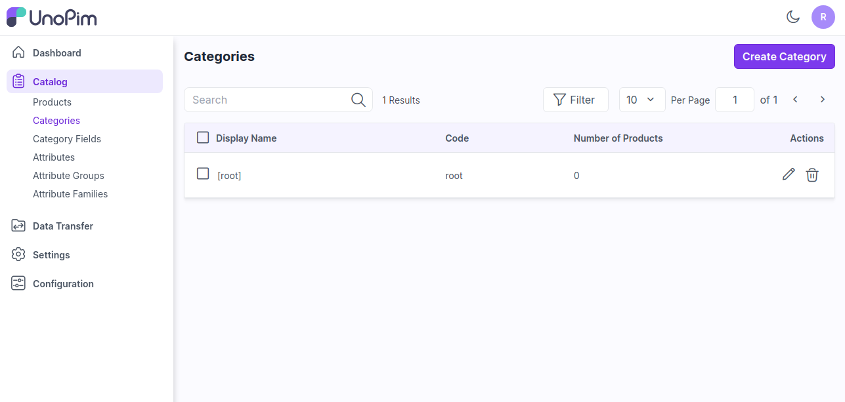
Task: Open the per-page results dropdown showing 10
Action: tap(641, 100)
